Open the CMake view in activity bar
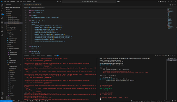 (2, 31)
